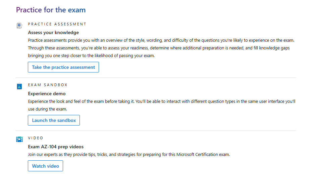Select the Exam AZ-104 prep videos heading
The height and width of the screenshot is (177, 316).
(56, 147)
